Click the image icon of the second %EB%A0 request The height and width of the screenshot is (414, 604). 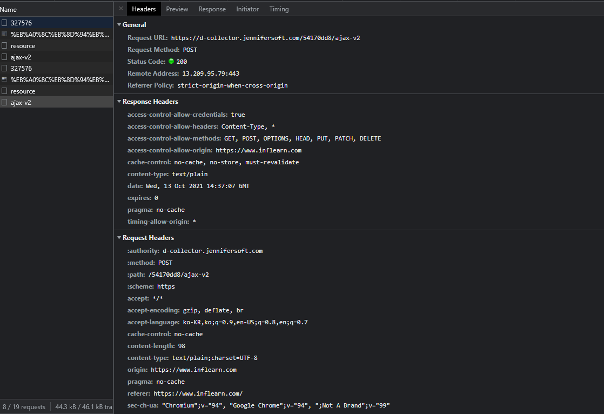coord(4,79)
